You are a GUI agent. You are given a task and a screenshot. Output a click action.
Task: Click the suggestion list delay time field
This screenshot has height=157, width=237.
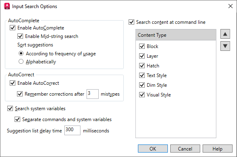coord(72,130)
